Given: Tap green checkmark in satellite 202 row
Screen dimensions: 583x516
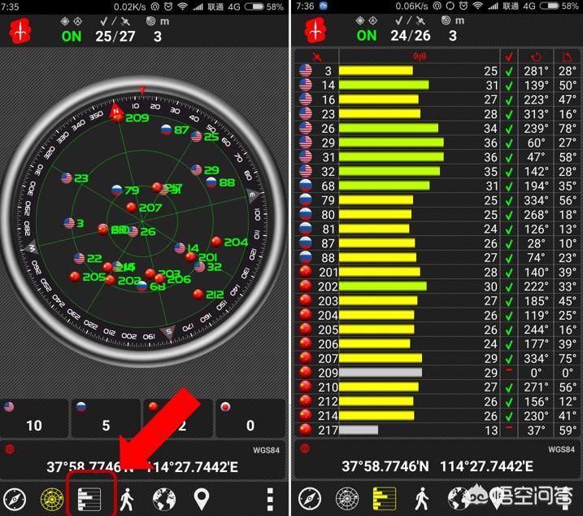Looking at the screenshot, I should pos(509,286).
